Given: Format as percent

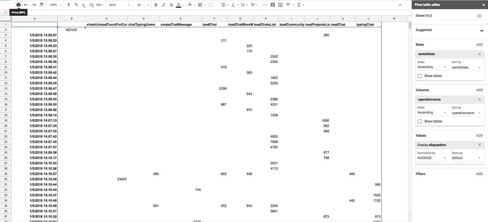Looking at the screenshot, I should coord(76,5).
